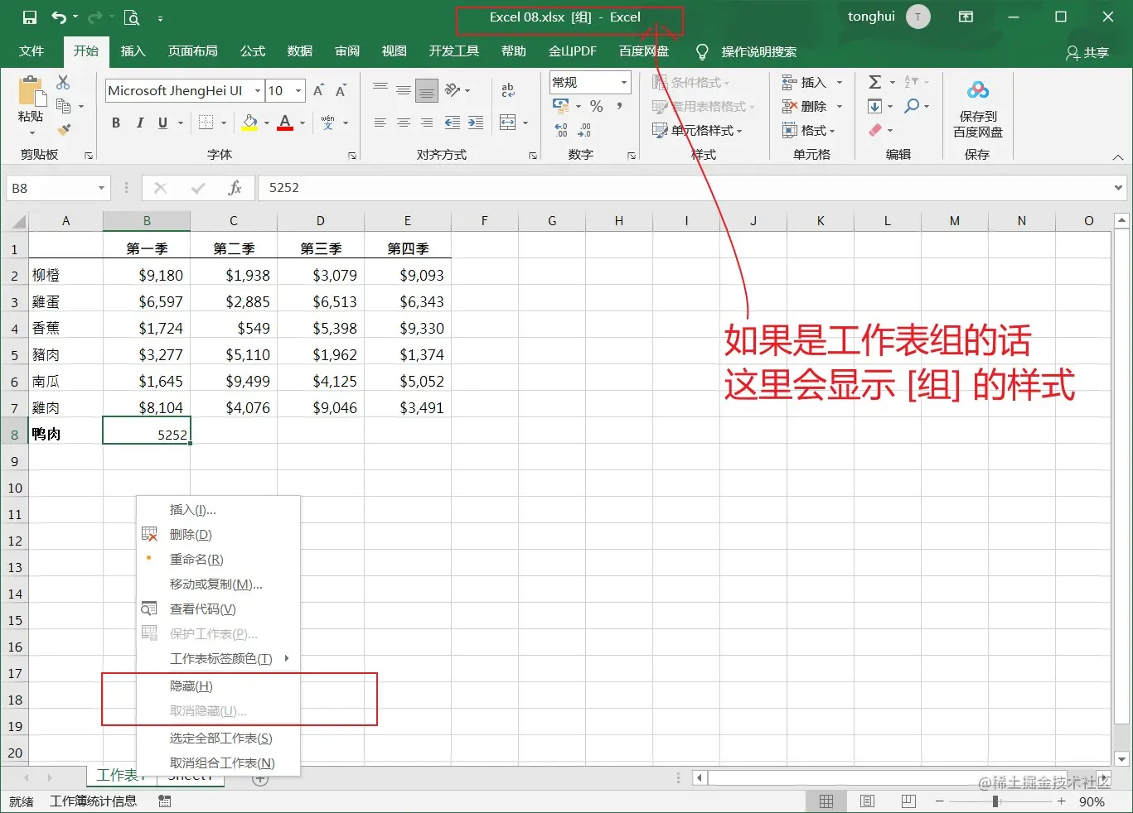Image resolution: width=1133 pixels, height=813 pixels.
Task: Open the 公式 ribbon tab
Action: [x=253, y=51]
